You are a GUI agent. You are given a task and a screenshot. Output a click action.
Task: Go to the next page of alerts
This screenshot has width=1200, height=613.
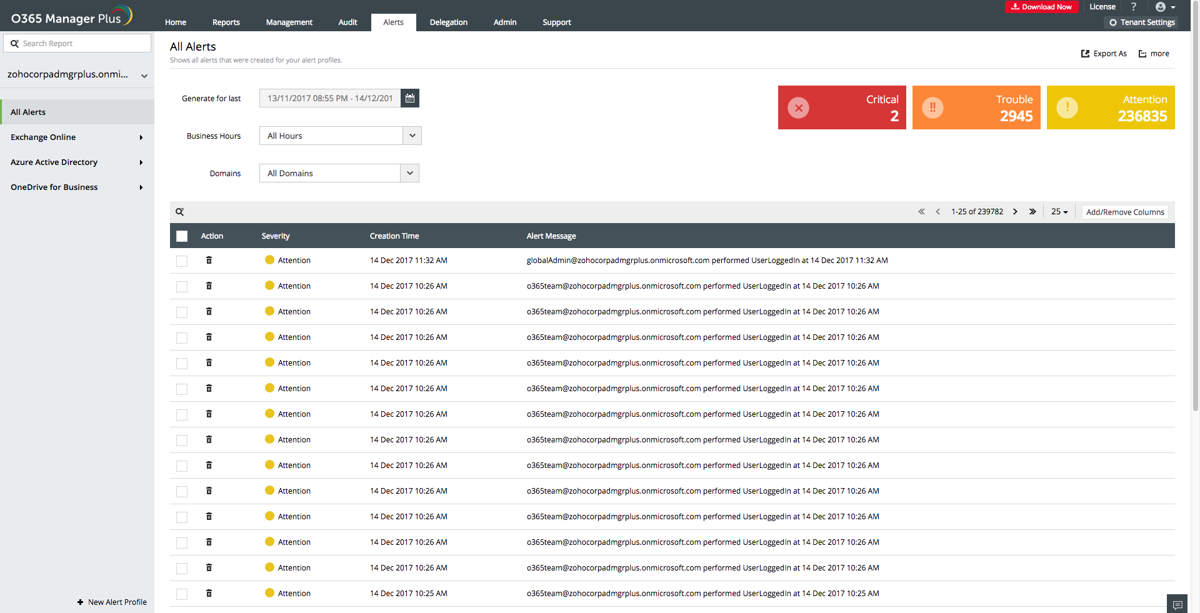point(1015,212)
